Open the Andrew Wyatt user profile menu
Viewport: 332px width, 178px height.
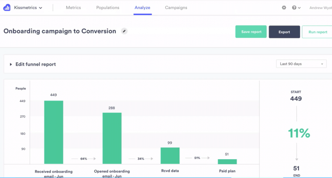point(320,8)
